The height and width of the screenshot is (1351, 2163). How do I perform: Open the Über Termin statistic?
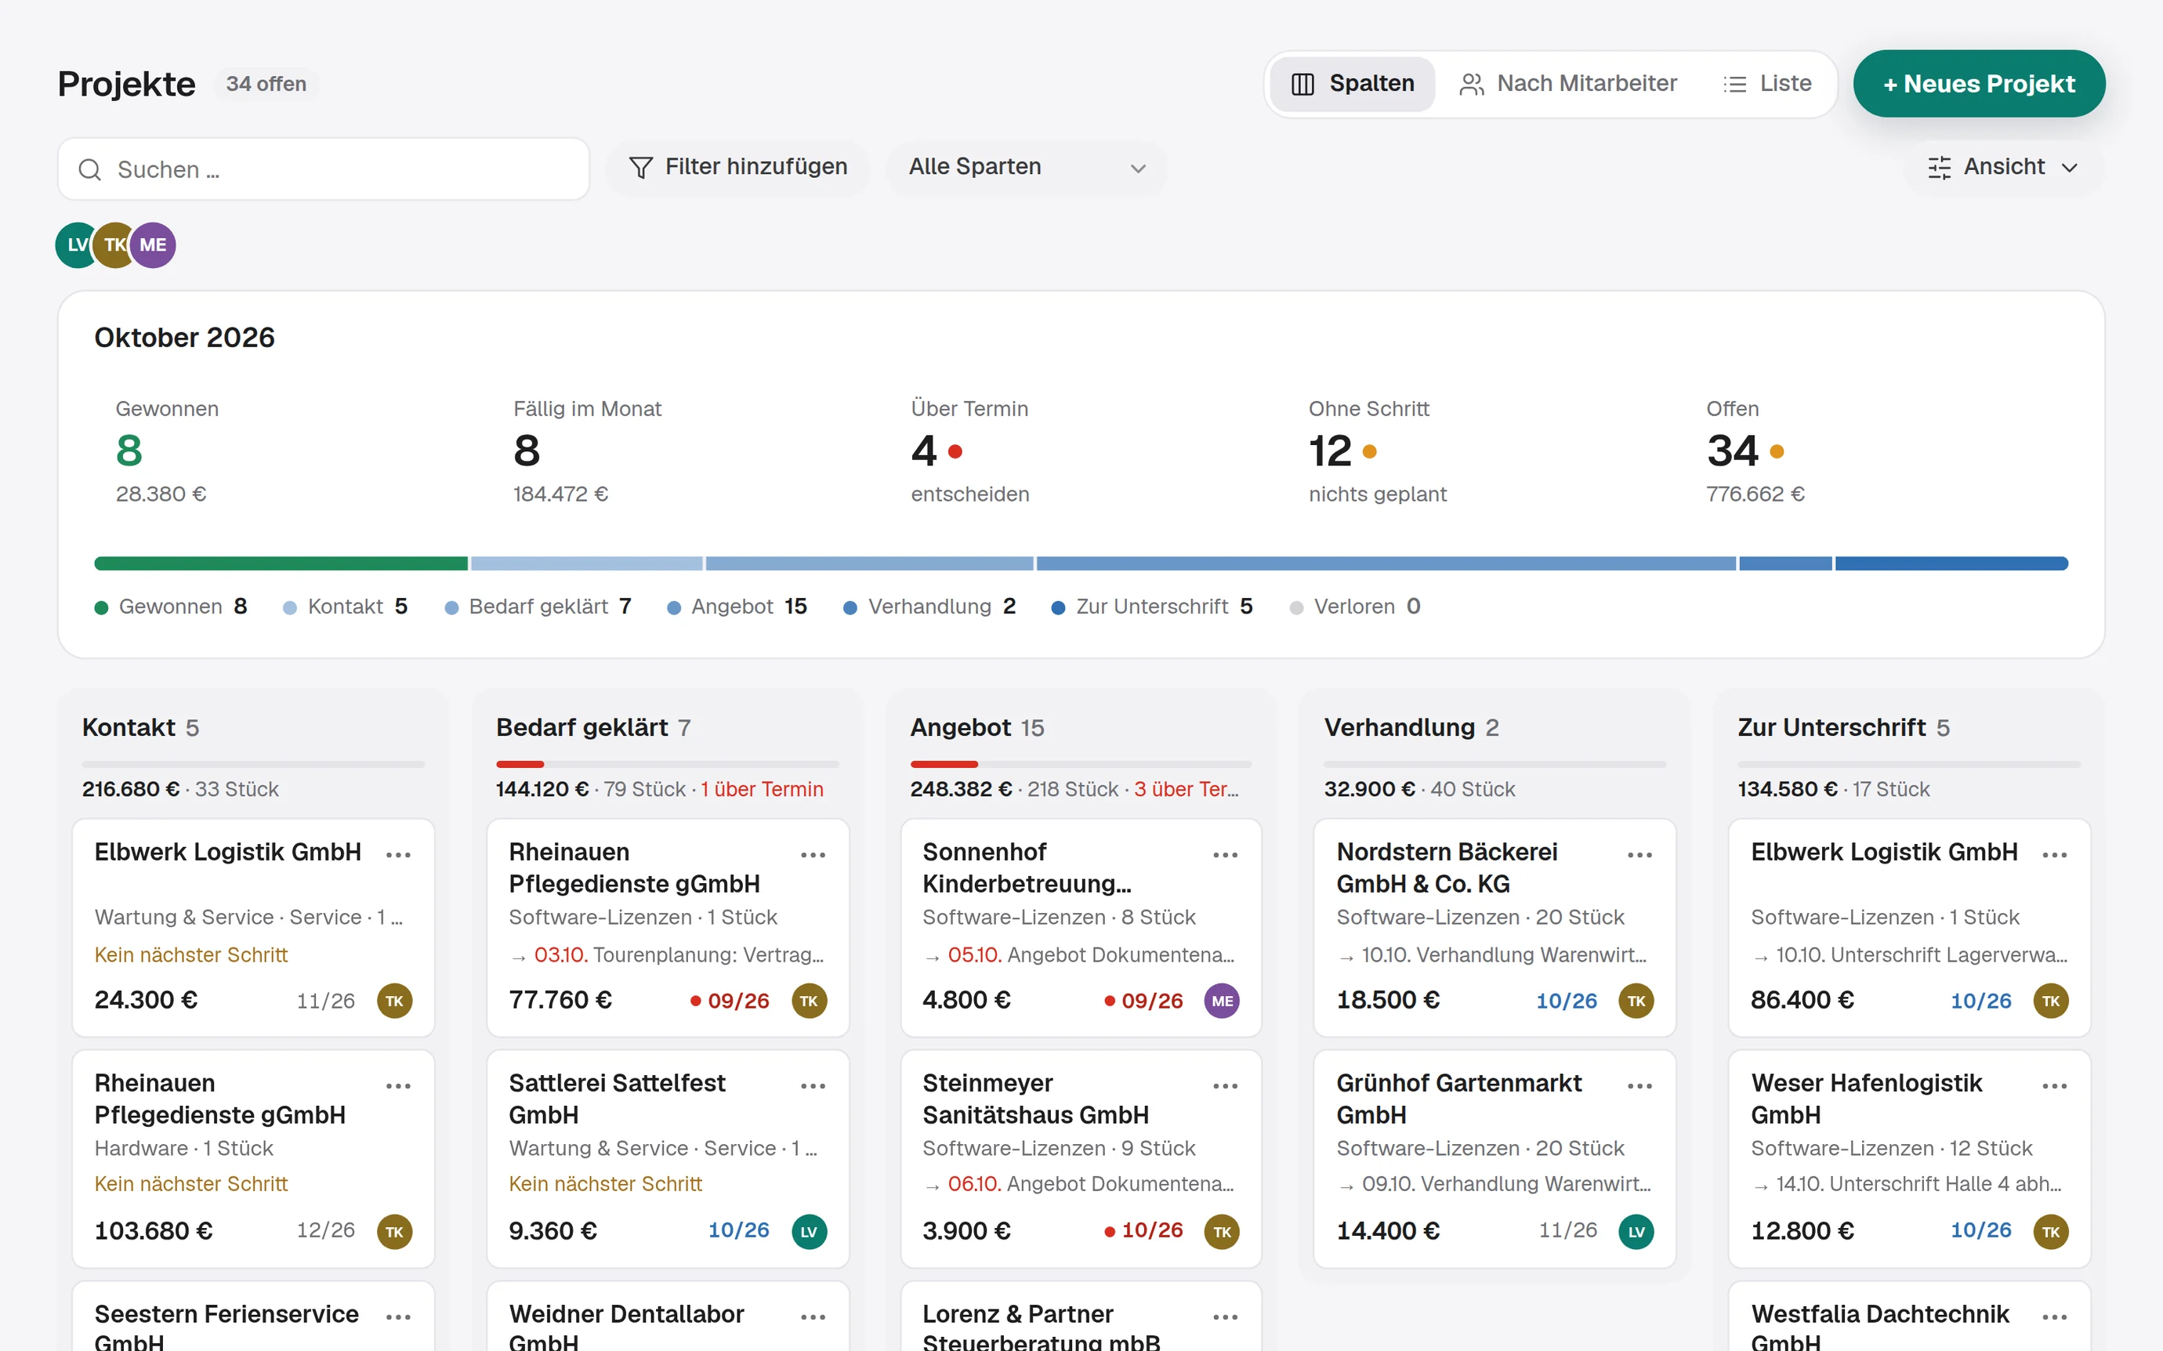coord(970,451)
